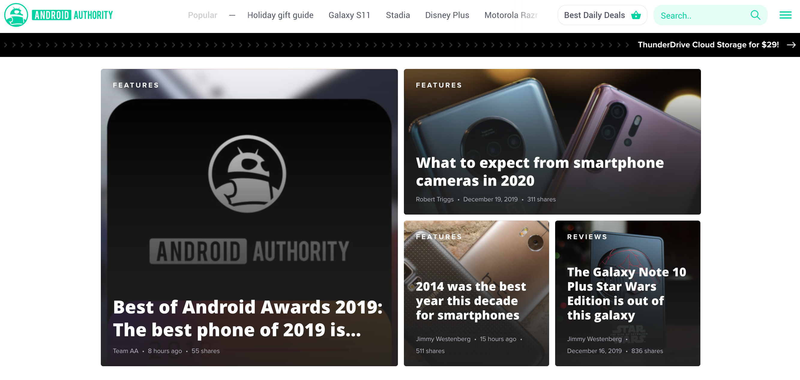
Task: Click the Disney Plus navigation tab
Action: (447, 15)
